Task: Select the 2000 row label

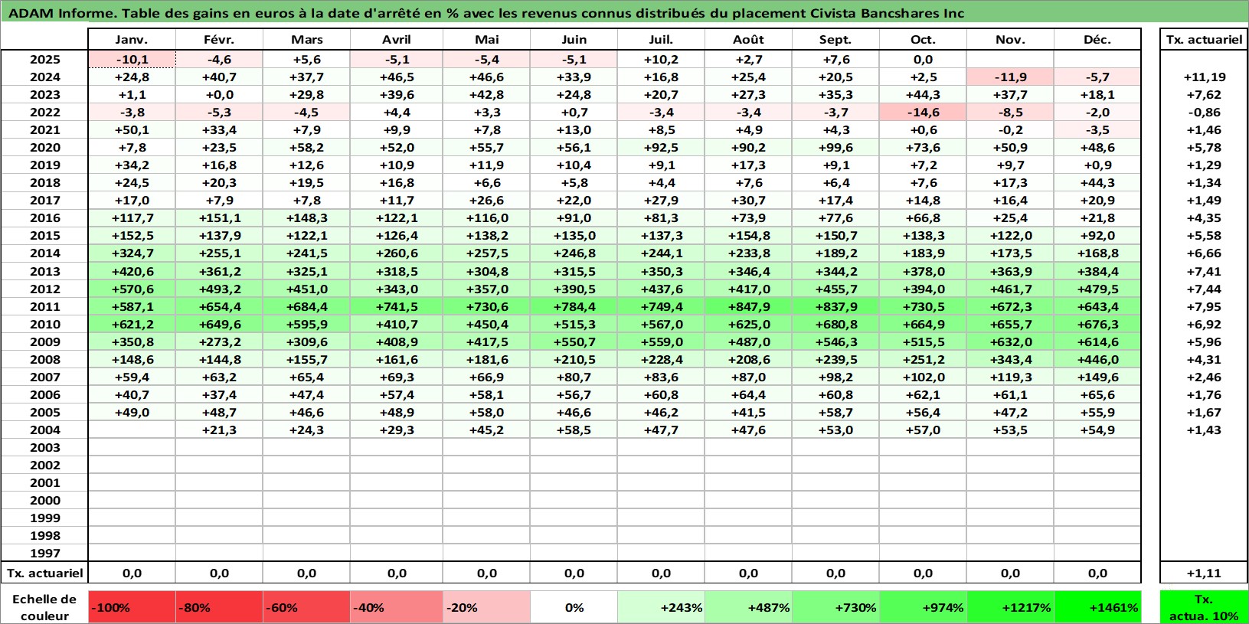Action: click(45, 500)
